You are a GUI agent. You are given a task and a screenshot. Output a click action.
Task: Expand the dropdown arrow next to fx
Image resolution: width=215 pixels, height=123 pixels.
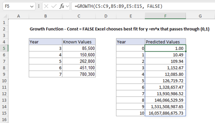pos(67,6)
